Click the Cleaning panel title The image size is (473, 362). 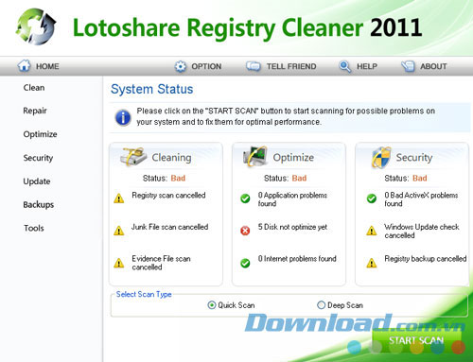171,158
